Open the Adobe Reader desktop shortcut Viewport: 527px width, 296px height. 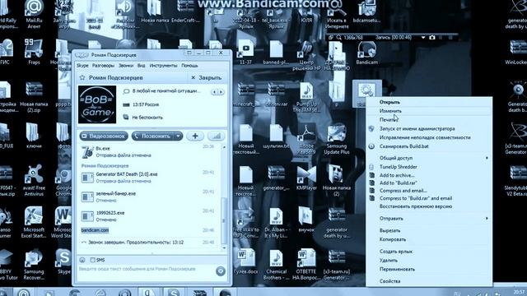tap(306, 139)
